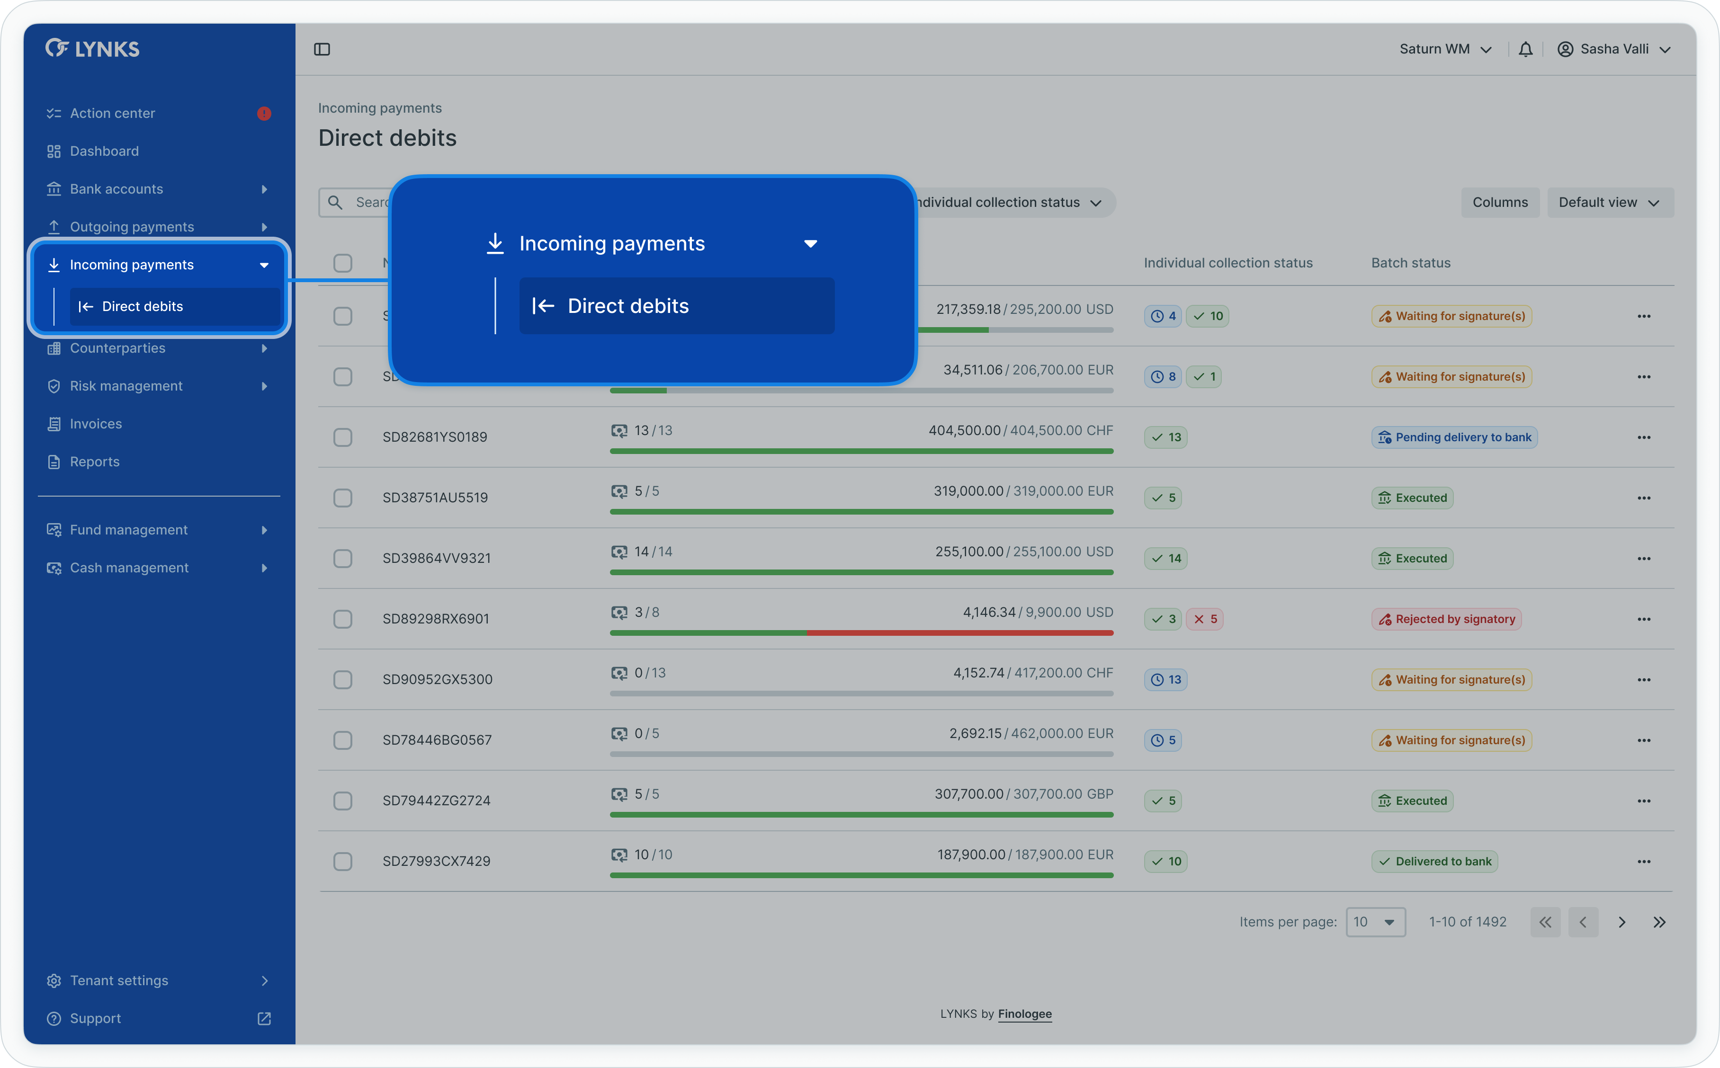Click the Columns button

(1500, 203)
